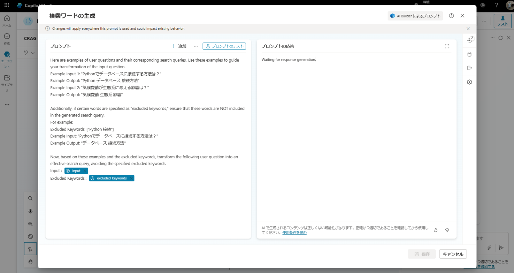Select the Zoom in tool on canvas
514x273 pixels.
tap(30, 198)
